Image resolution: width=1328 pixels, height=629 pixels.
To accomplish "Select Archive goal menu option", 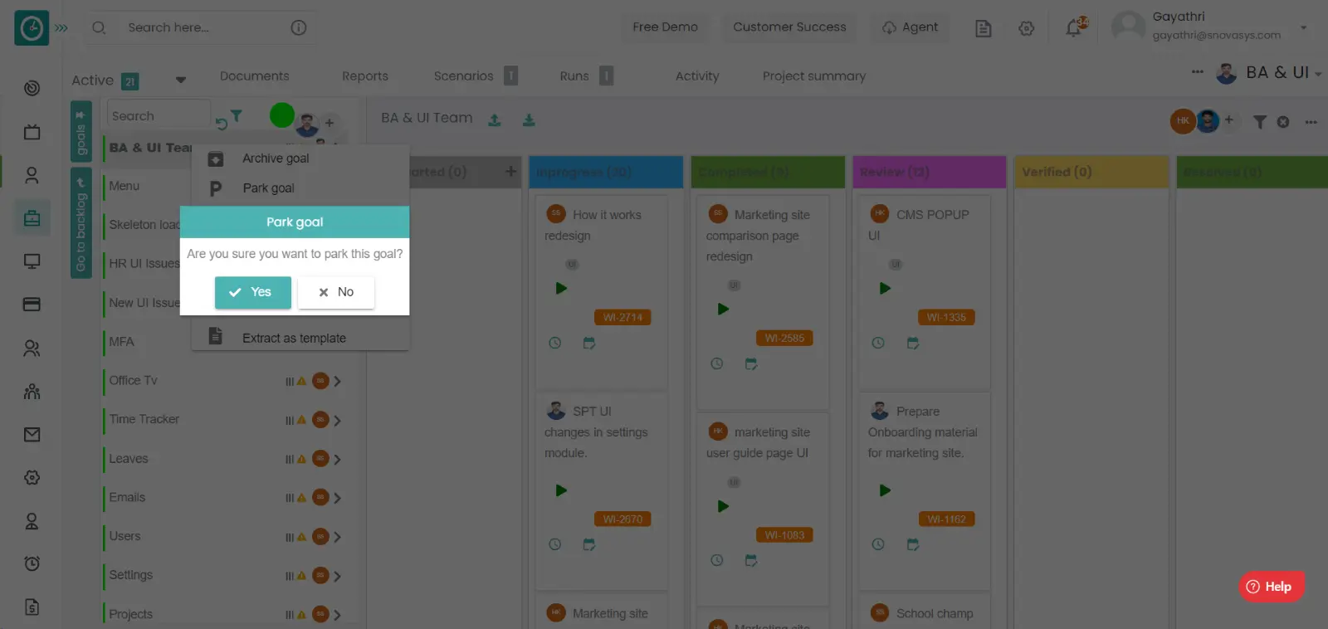I will coord(275,158).
